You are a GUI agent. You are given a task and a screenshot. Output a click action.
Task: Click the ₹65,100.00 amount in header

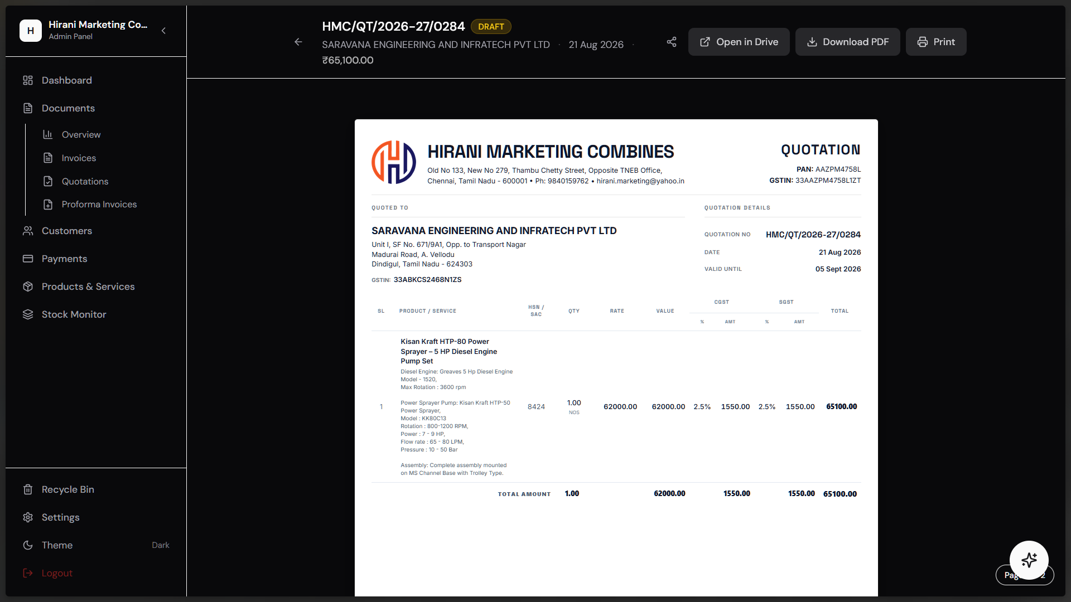point(348,60)
